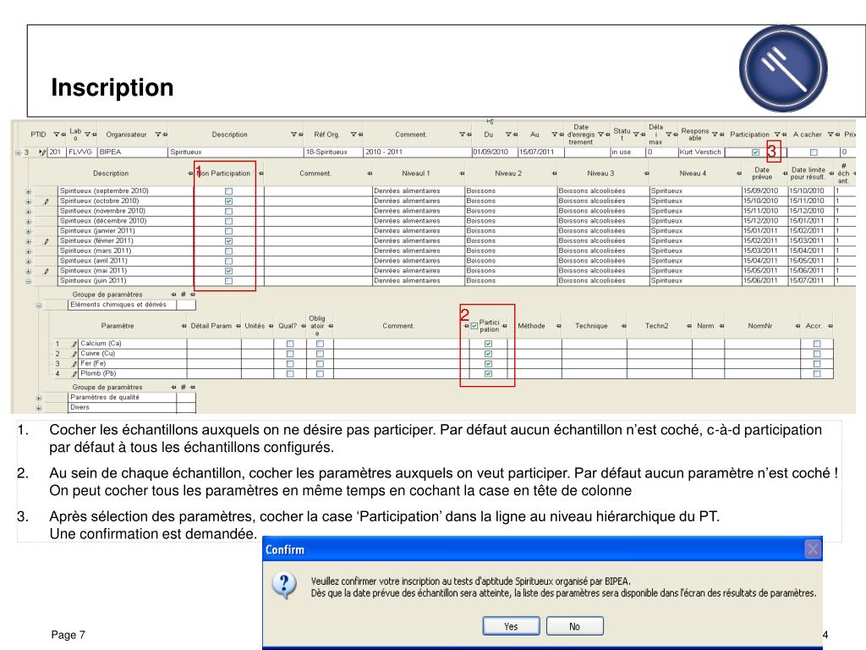Open the A cacher column filter funnel

coord(830,135)
